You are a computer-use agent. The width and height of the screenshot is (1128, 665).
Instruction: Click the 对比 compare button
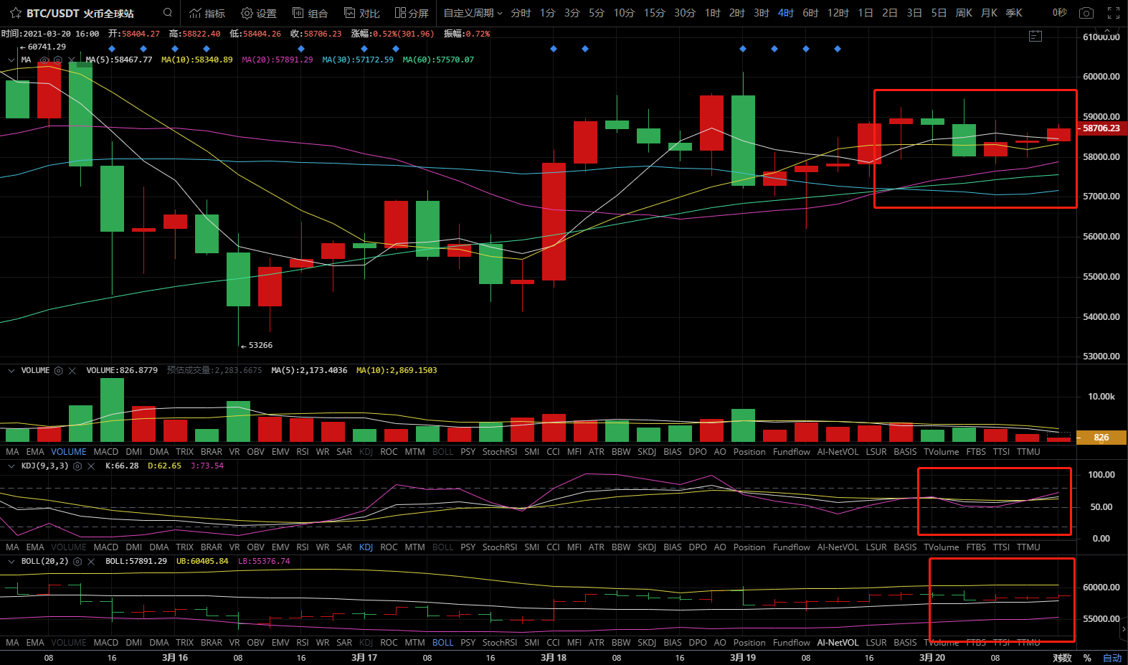pyautogui.click(x=362, y=13)
